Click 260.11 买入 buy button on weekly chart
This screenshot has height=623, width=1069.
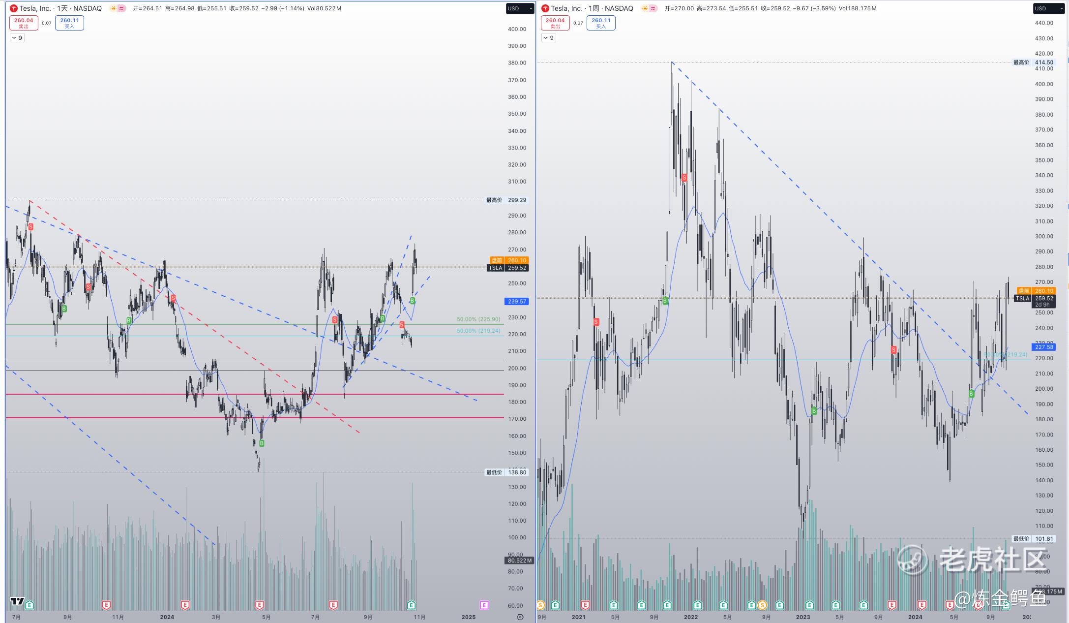[601, 23]
